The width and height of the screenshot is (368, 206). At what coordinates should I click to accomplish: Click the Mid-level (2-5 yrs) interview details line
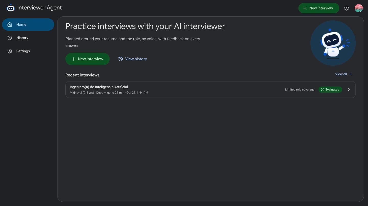coord(109,93)
